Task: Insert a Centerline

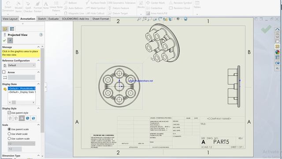Action: point(154,8)
